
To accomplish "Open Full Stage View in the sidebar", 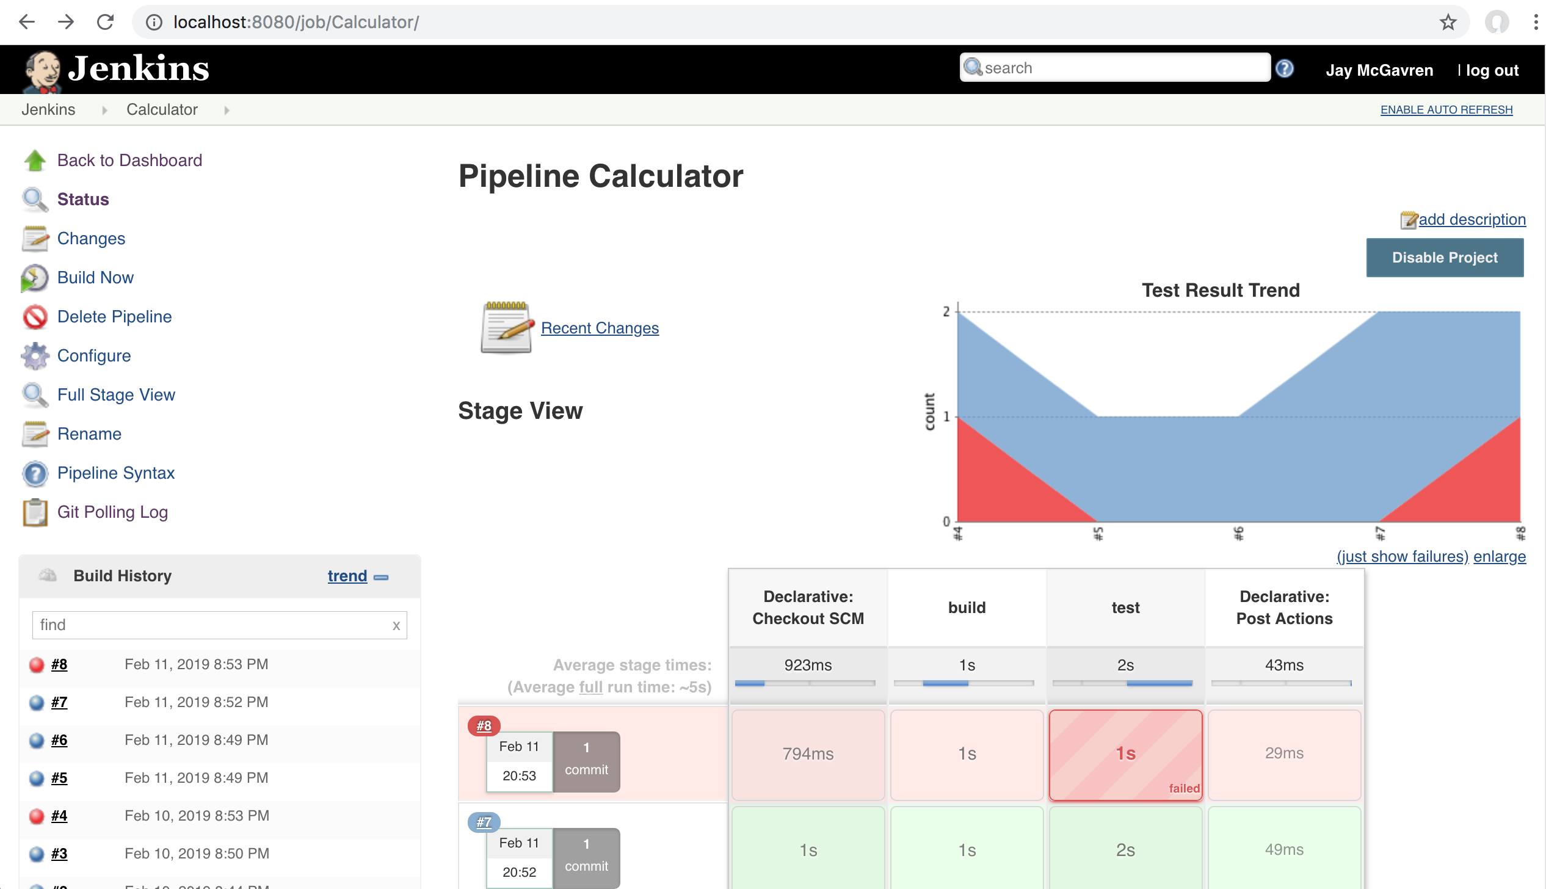I will [x=116, y=395].
